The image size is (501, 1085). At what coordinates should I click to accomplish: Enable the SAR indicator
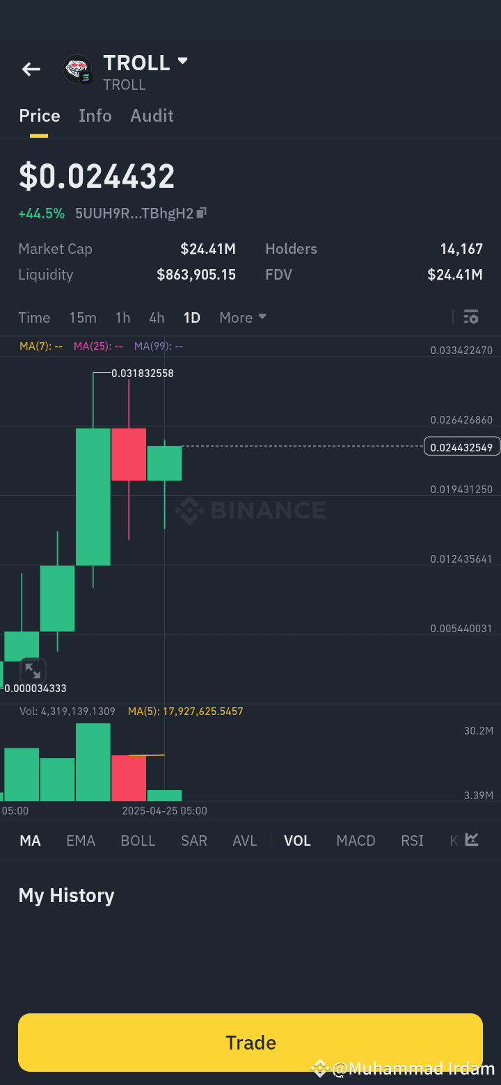tap(194, 840)
